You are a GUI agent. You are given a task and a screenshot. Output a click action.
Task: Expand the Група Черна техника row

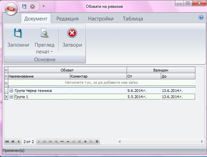pyautogui.click(x=11, y=91)
